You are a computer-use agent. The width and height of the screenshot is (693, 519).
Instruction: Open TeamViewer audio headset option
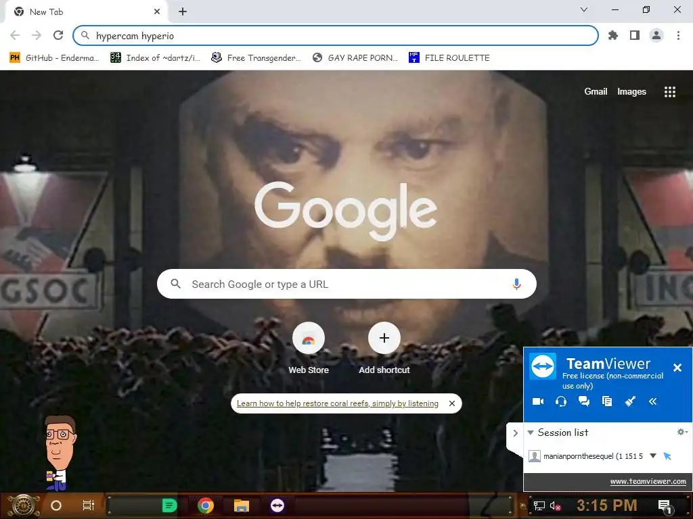(x=561, y=401)
